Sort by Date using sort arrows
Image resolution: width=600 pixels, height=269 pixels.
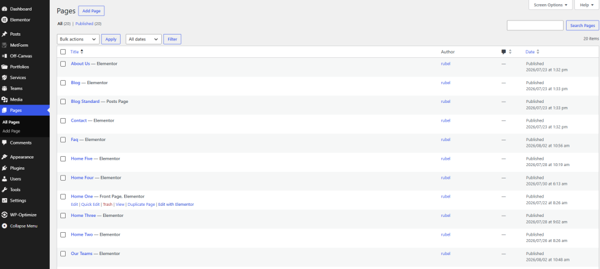538,51
